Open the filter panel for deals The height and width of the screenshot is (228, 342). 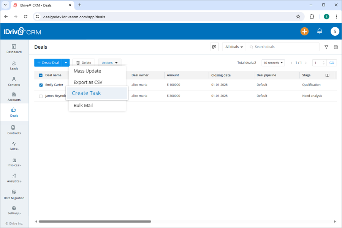point(326,47)
